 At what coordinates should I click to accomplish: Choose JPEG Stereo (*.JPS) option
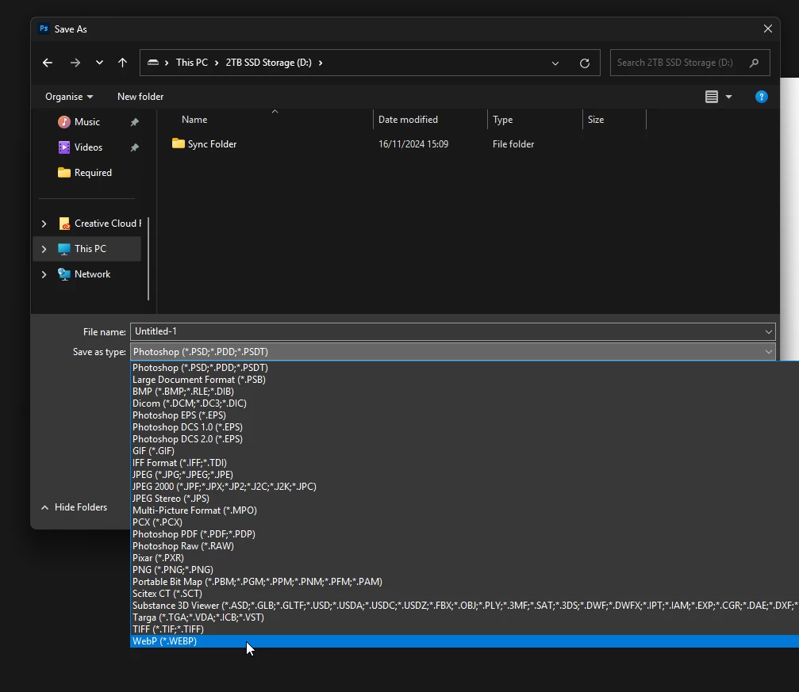465,499
